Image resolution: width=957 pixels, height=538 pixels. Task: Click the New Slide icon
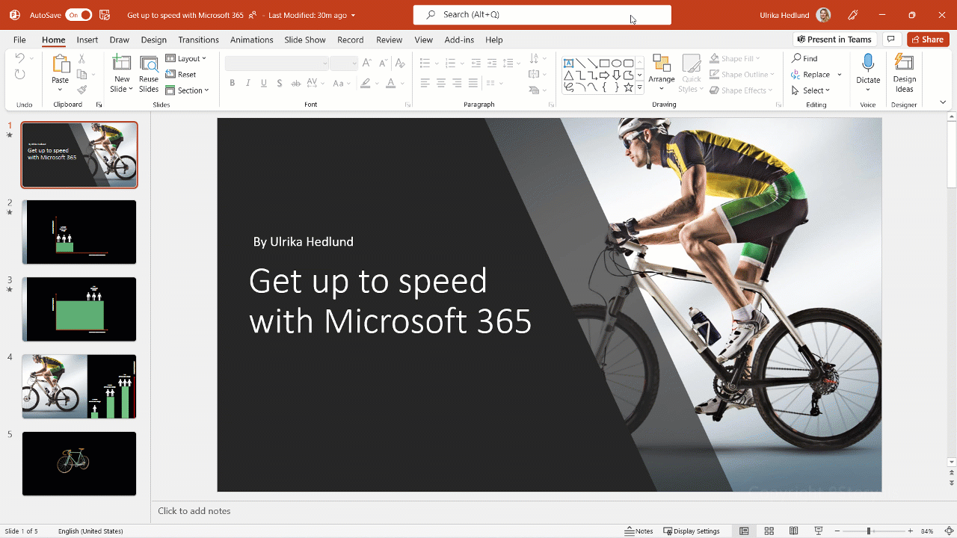(x=121, y=64)
